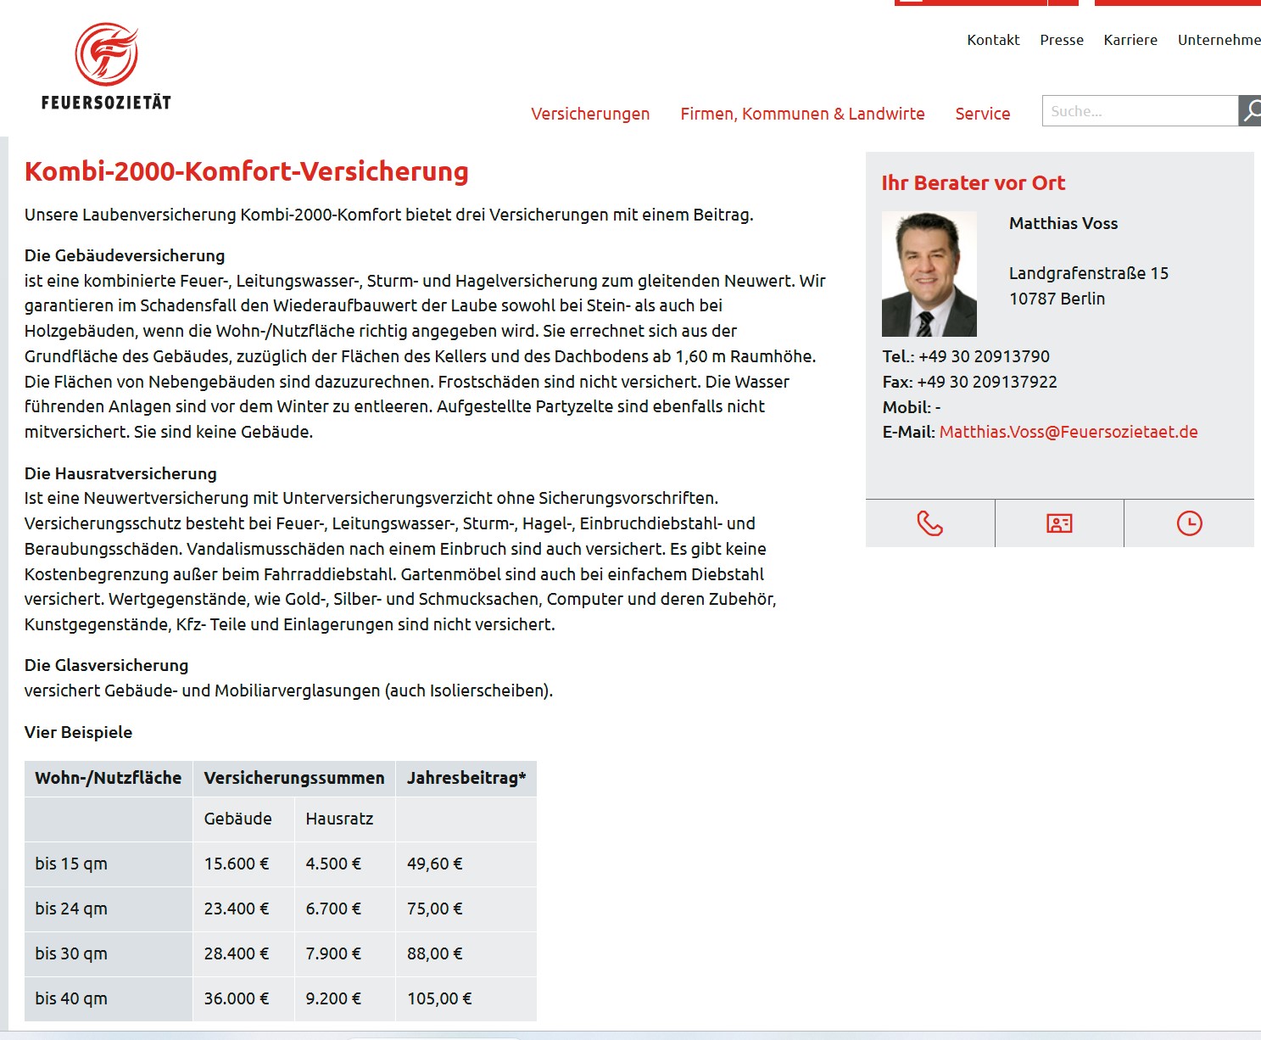The image size is (1261, 1040).
Task: Click the Wohn-/Nutzfläche column header
Action: click(109, 778)
